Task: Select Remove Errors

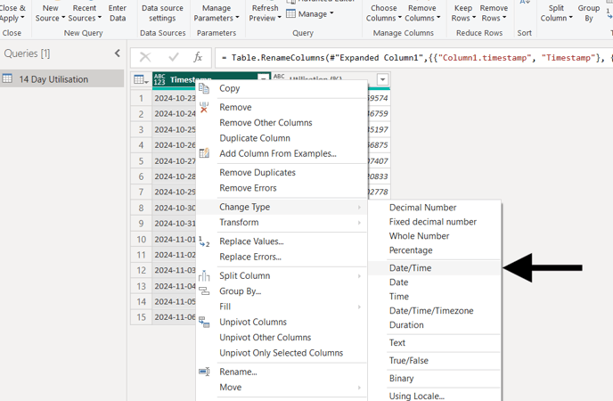Action: point(282,188)
